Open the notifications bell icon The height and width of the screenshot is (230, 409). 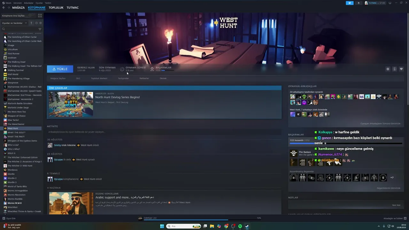point(359,3)
